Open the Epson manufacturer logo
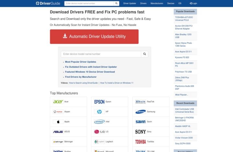Image resolution: width=233 pixels, height=152 pixels. 99,102
